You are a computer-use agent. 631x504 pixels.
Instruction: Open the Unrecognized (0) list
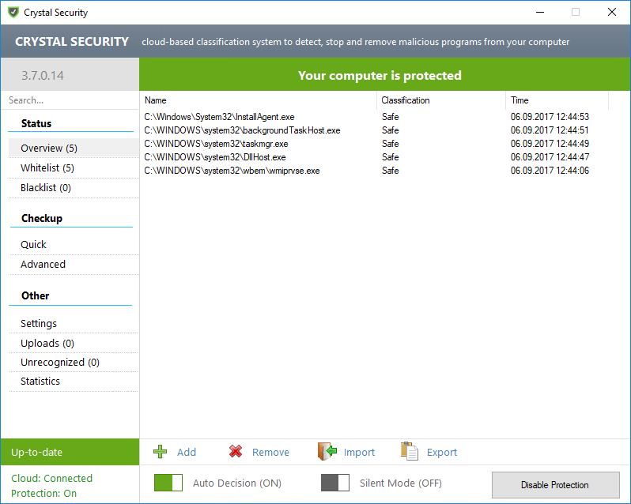pyautogui.click(x=60, y=363)
